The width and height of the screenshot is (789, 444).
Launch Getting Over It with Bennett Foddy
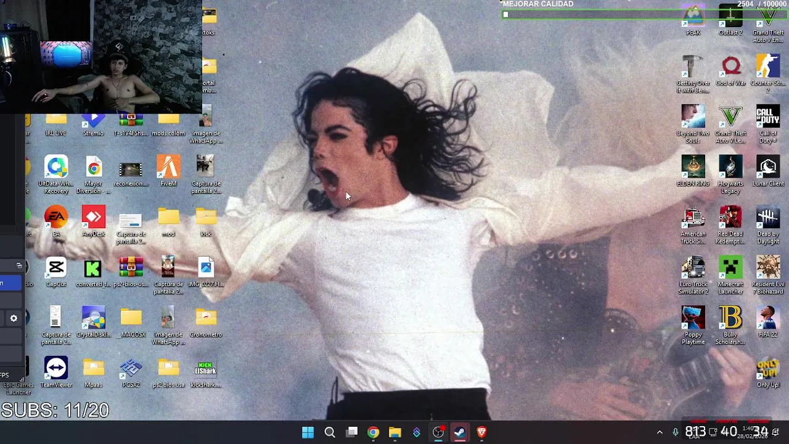(x=693, y=74)
